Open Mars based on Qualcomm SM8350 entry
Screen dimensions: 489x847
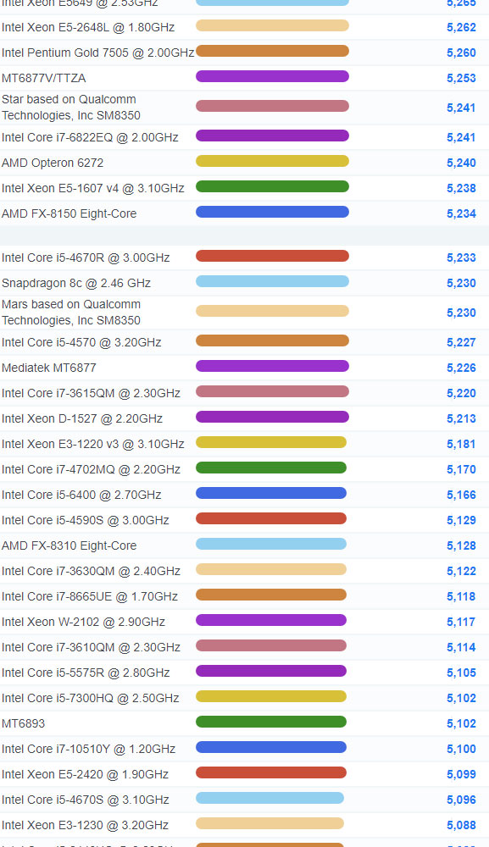tap(71, 313)
